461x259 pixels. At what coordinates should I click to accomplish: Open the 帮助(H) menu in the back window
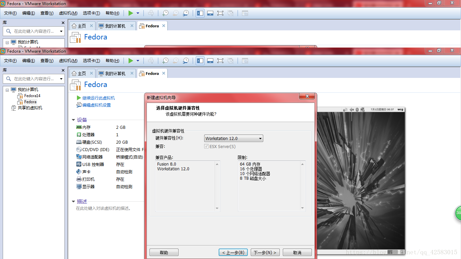coord(112,13)
